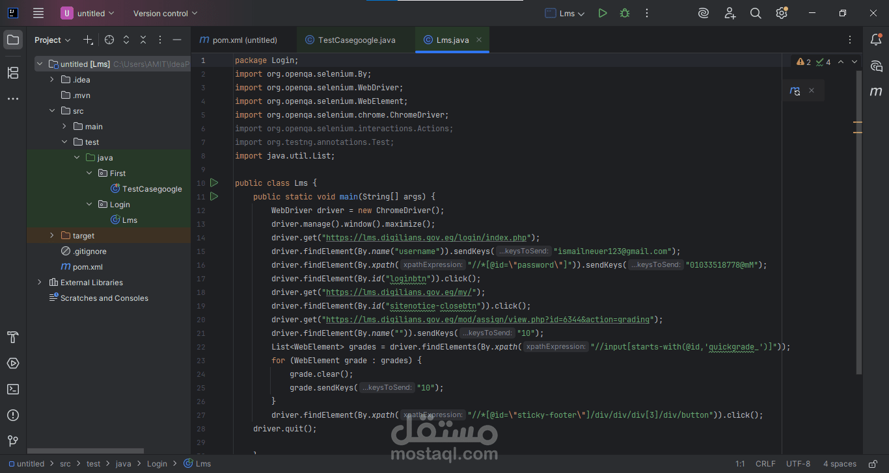Open the AI assistant swirl icon

pos(704,13)
